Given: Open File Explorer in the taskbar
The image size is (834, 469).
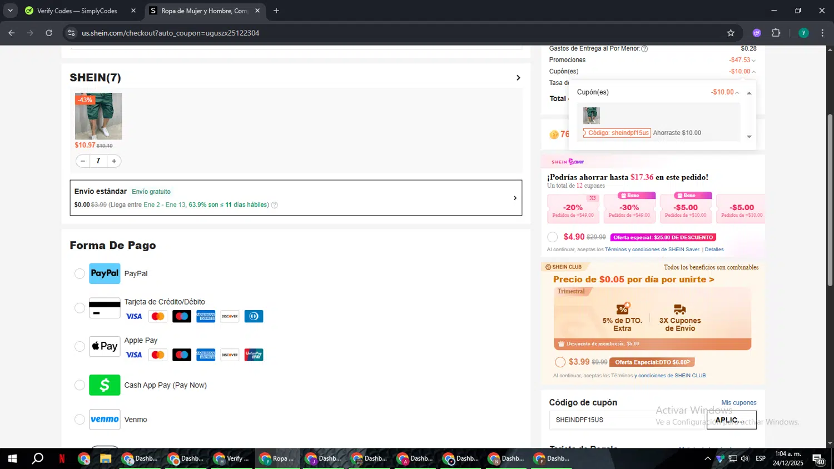Looking at the screenshot, I should (106, 458).
